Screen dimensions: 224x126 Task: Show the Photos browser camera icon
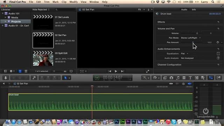point(171,78)
